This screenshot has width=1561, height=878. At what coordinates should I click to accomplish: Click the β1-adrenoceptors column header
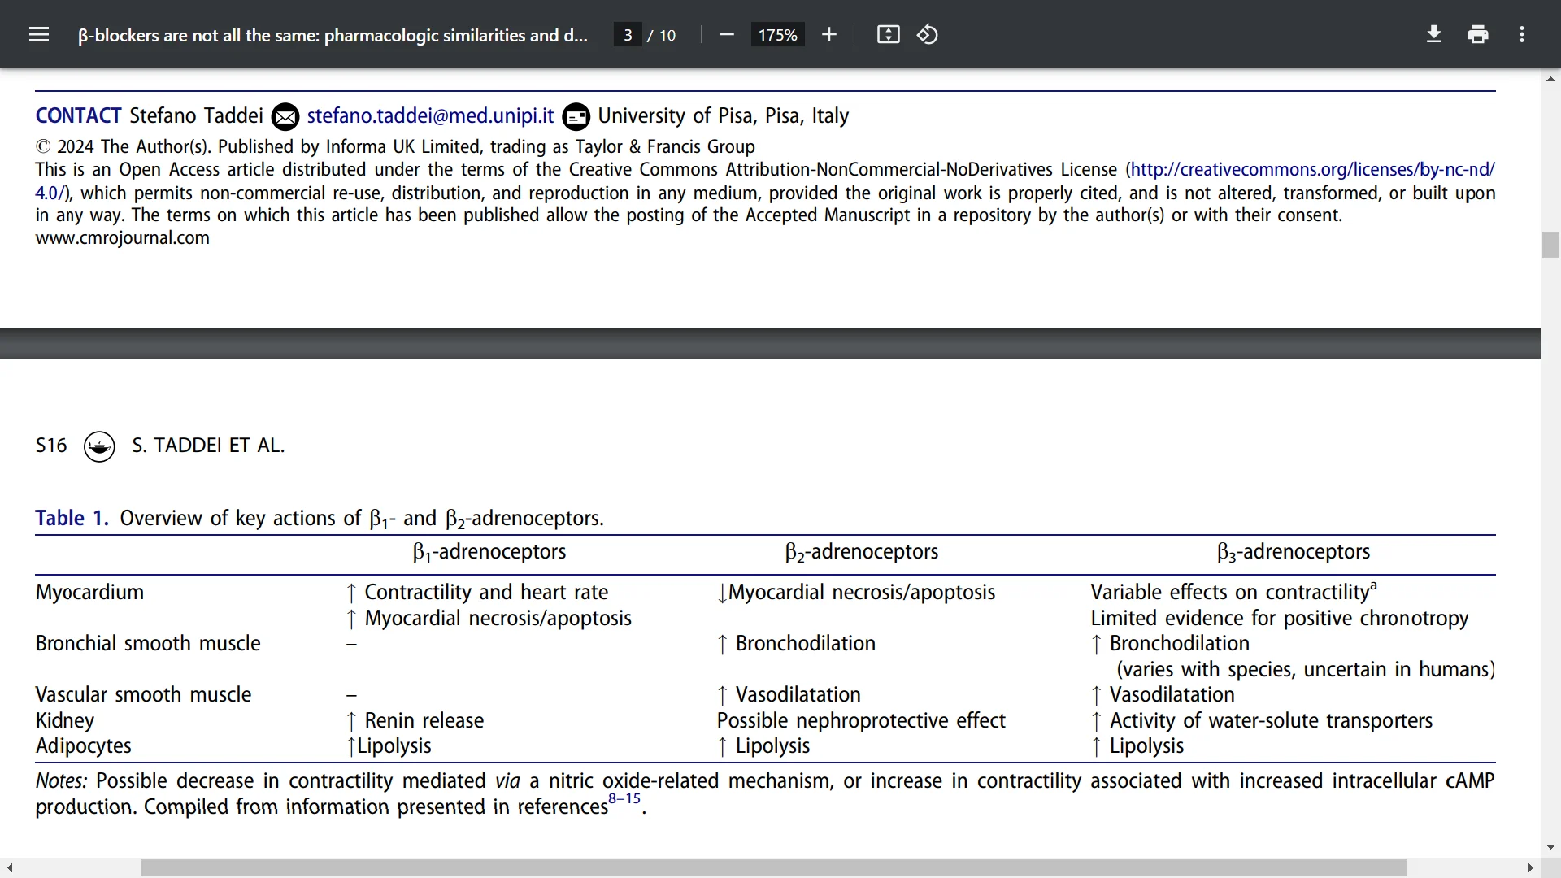(489, 552)
